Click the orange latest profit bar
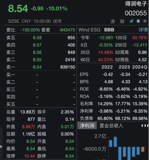Image resolution: width=149 pixels, height=160 pixels. point(143,149)
